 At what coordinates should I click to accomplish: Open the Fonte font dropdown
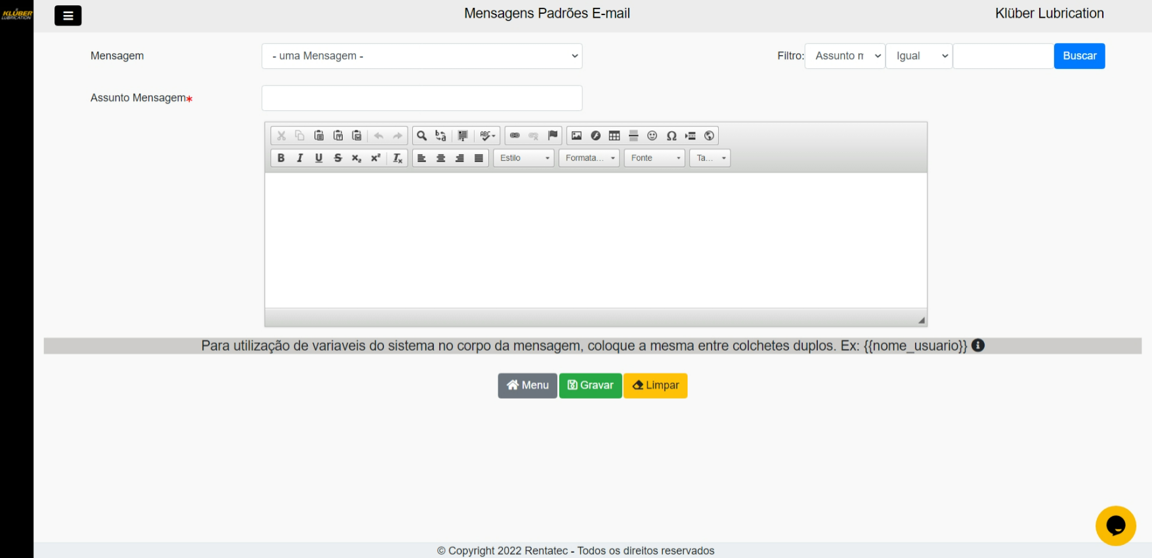(x=654, y=158)
